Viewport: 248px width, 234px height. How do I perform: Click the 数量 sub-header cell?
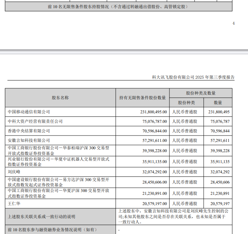point(218,103)
